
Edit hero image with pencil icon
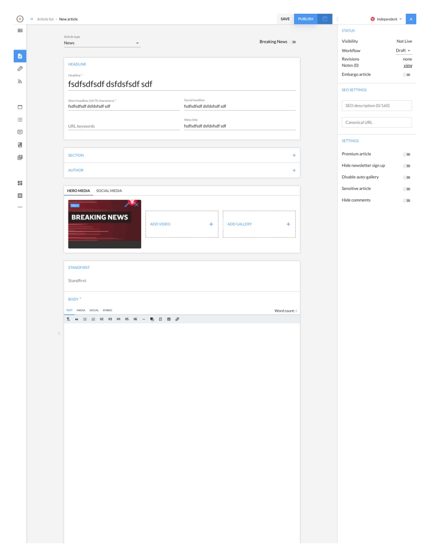tap(126, 205)
